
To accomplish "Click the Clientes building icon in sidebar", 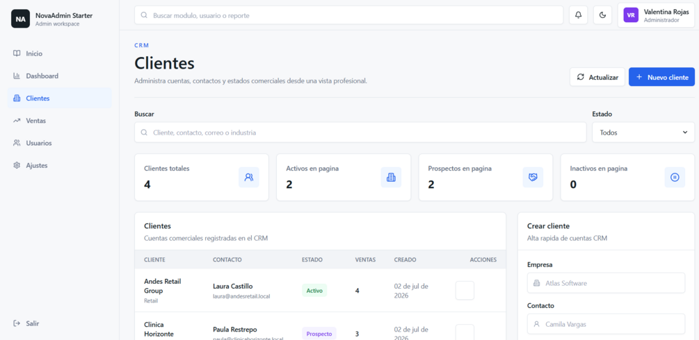I will (17, 99).
